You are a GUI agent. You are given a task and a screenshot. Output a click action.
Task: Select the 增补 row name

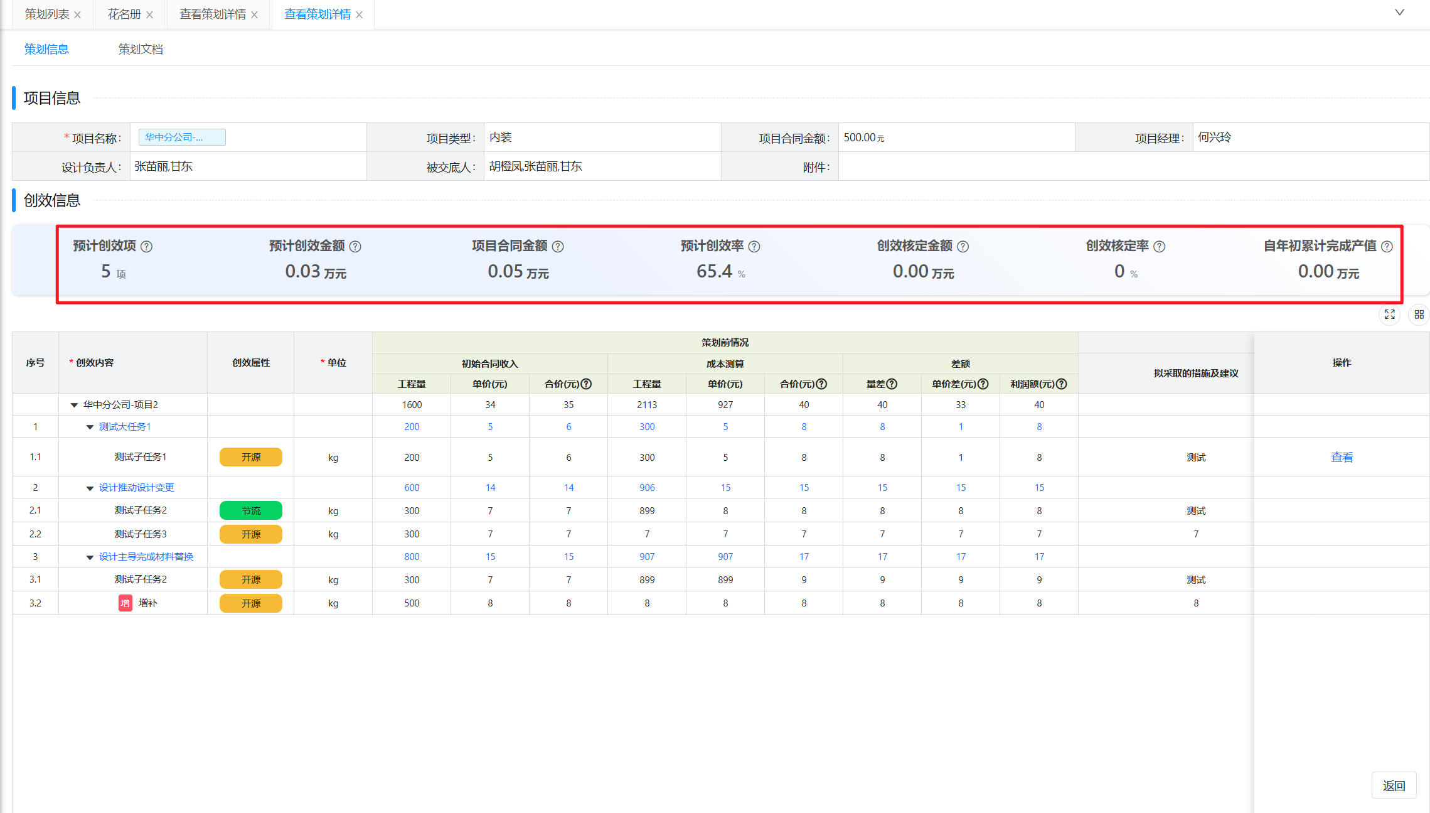tap(148, 603)
